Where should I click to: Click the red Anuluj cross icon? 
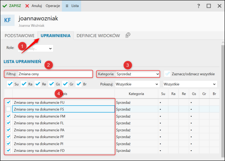click(x=27, y=6)
